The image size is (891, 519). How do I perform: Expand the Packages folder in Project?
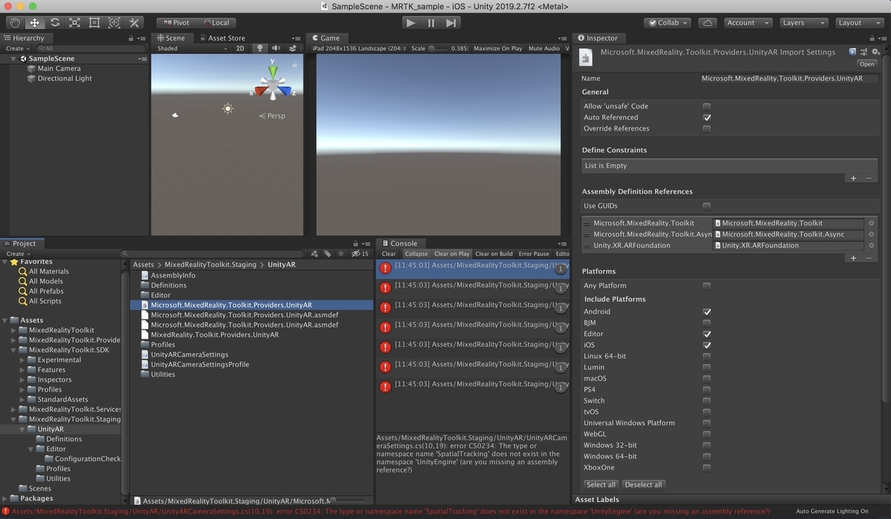[x=5, y=498]
